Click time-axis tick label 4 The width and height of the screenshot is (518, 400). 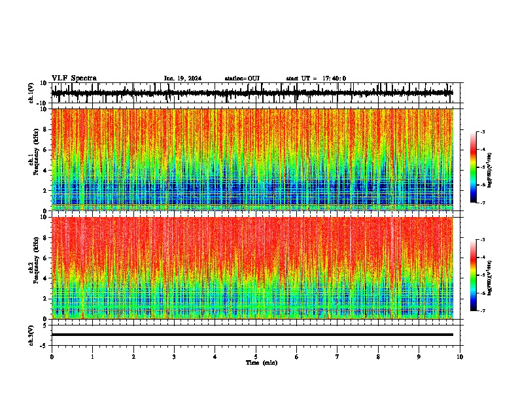point(215,357)
